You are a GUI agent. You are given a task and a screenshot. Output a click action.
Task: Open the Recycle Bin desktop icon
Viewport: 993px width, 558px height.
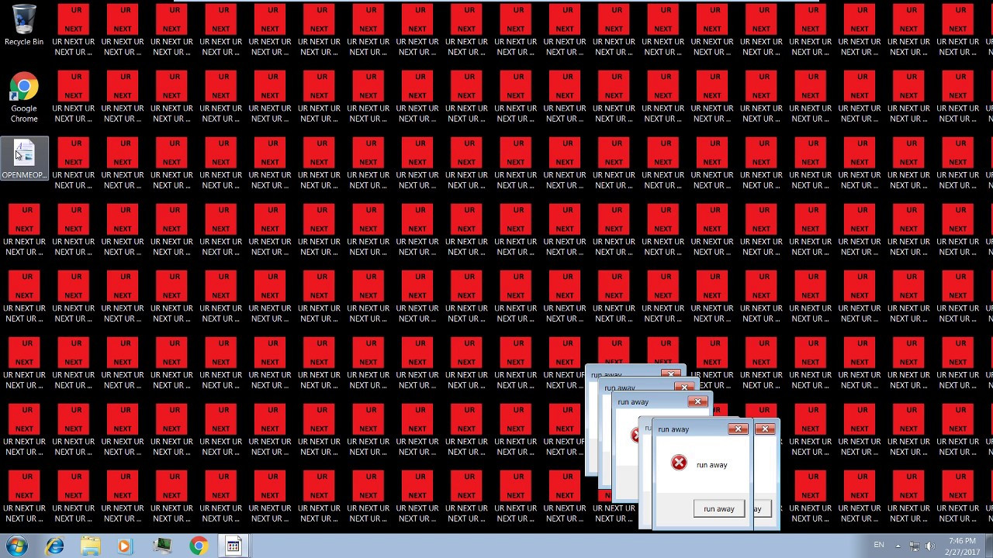pos(24,25)
